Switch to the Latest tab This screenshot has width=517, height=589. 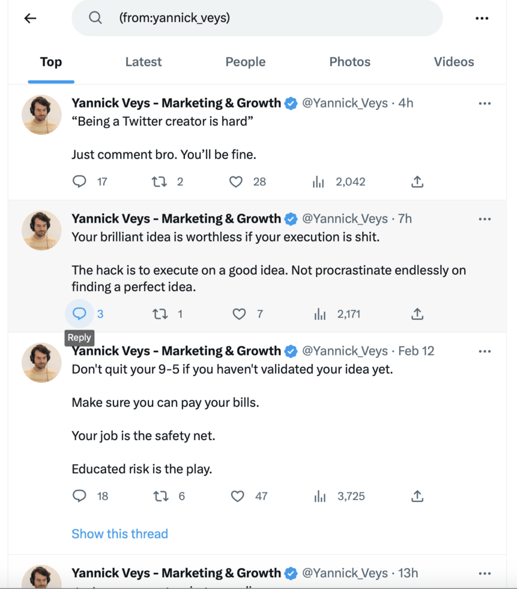pyautogui.click(x=143, y=62)
